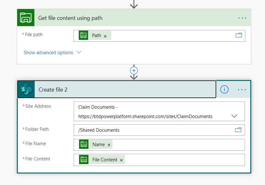The height and width of the screenshot is (185, 265).
Task: Remove the Name token from File Name
Action: click(x=109, y=145)
